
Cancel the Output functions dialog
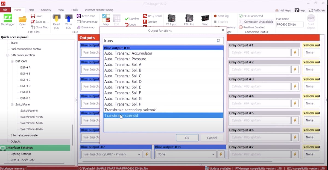point(212,138)
